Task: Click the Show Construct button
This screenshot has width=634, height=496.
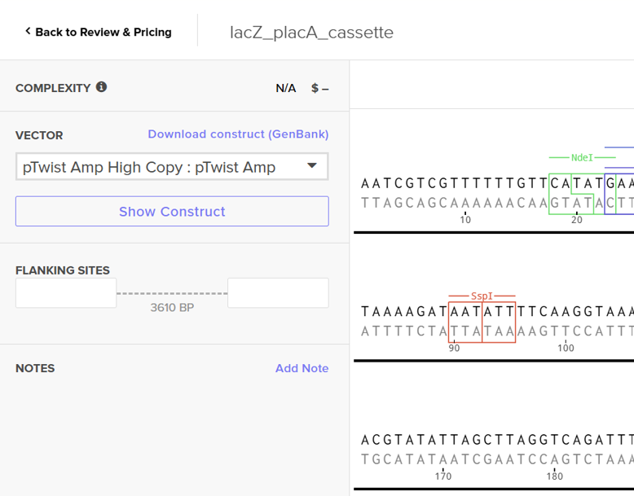Action: [172, 212]
